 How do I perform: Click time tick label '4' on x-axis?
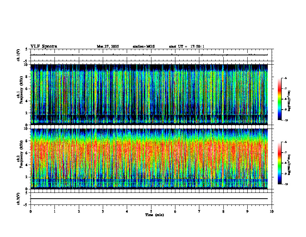127,211
